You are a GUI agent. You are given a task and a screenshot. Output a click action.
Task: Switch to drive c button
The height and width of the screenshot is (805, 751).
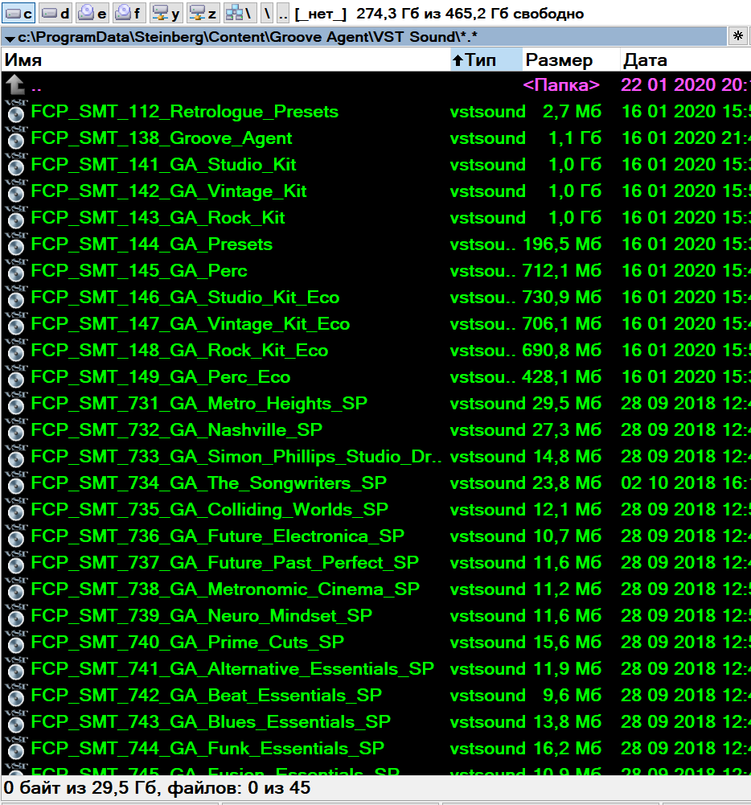click(x=19, y=13)
